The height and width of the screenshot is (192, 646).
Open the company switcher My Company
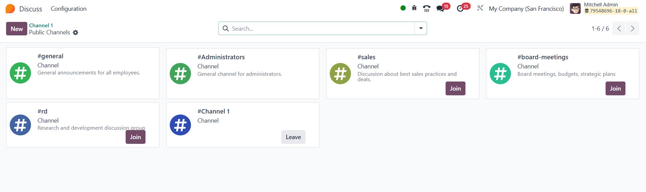coord(526,9)
